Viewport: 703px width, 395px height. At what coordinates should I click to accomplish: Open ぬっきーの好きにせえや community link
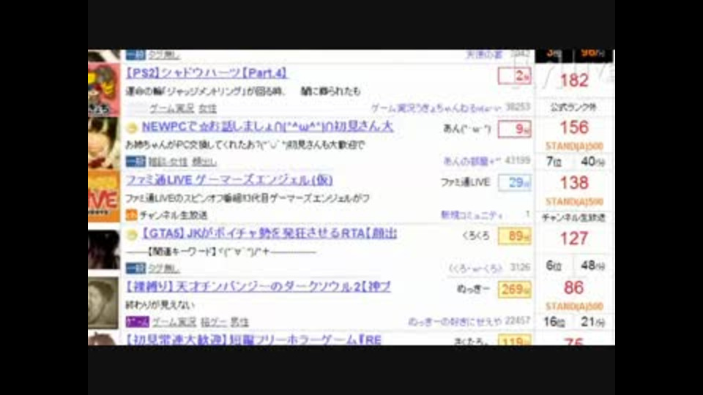(455, 322)
